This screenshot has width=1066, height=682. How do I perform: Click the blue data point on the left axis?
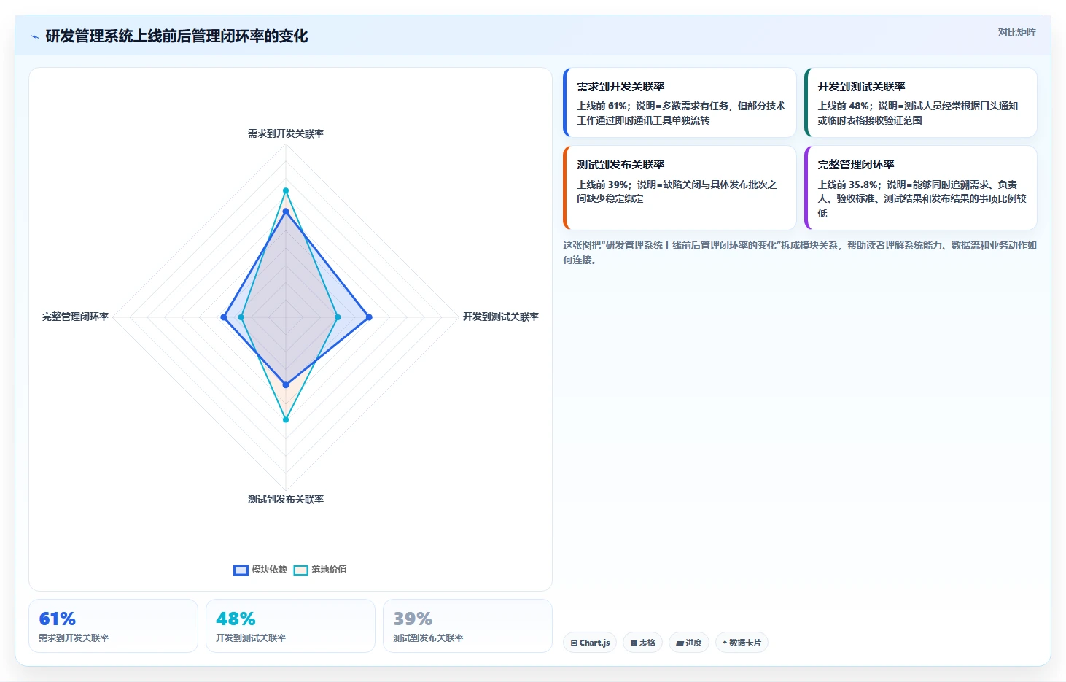click(x=223, y=317)
